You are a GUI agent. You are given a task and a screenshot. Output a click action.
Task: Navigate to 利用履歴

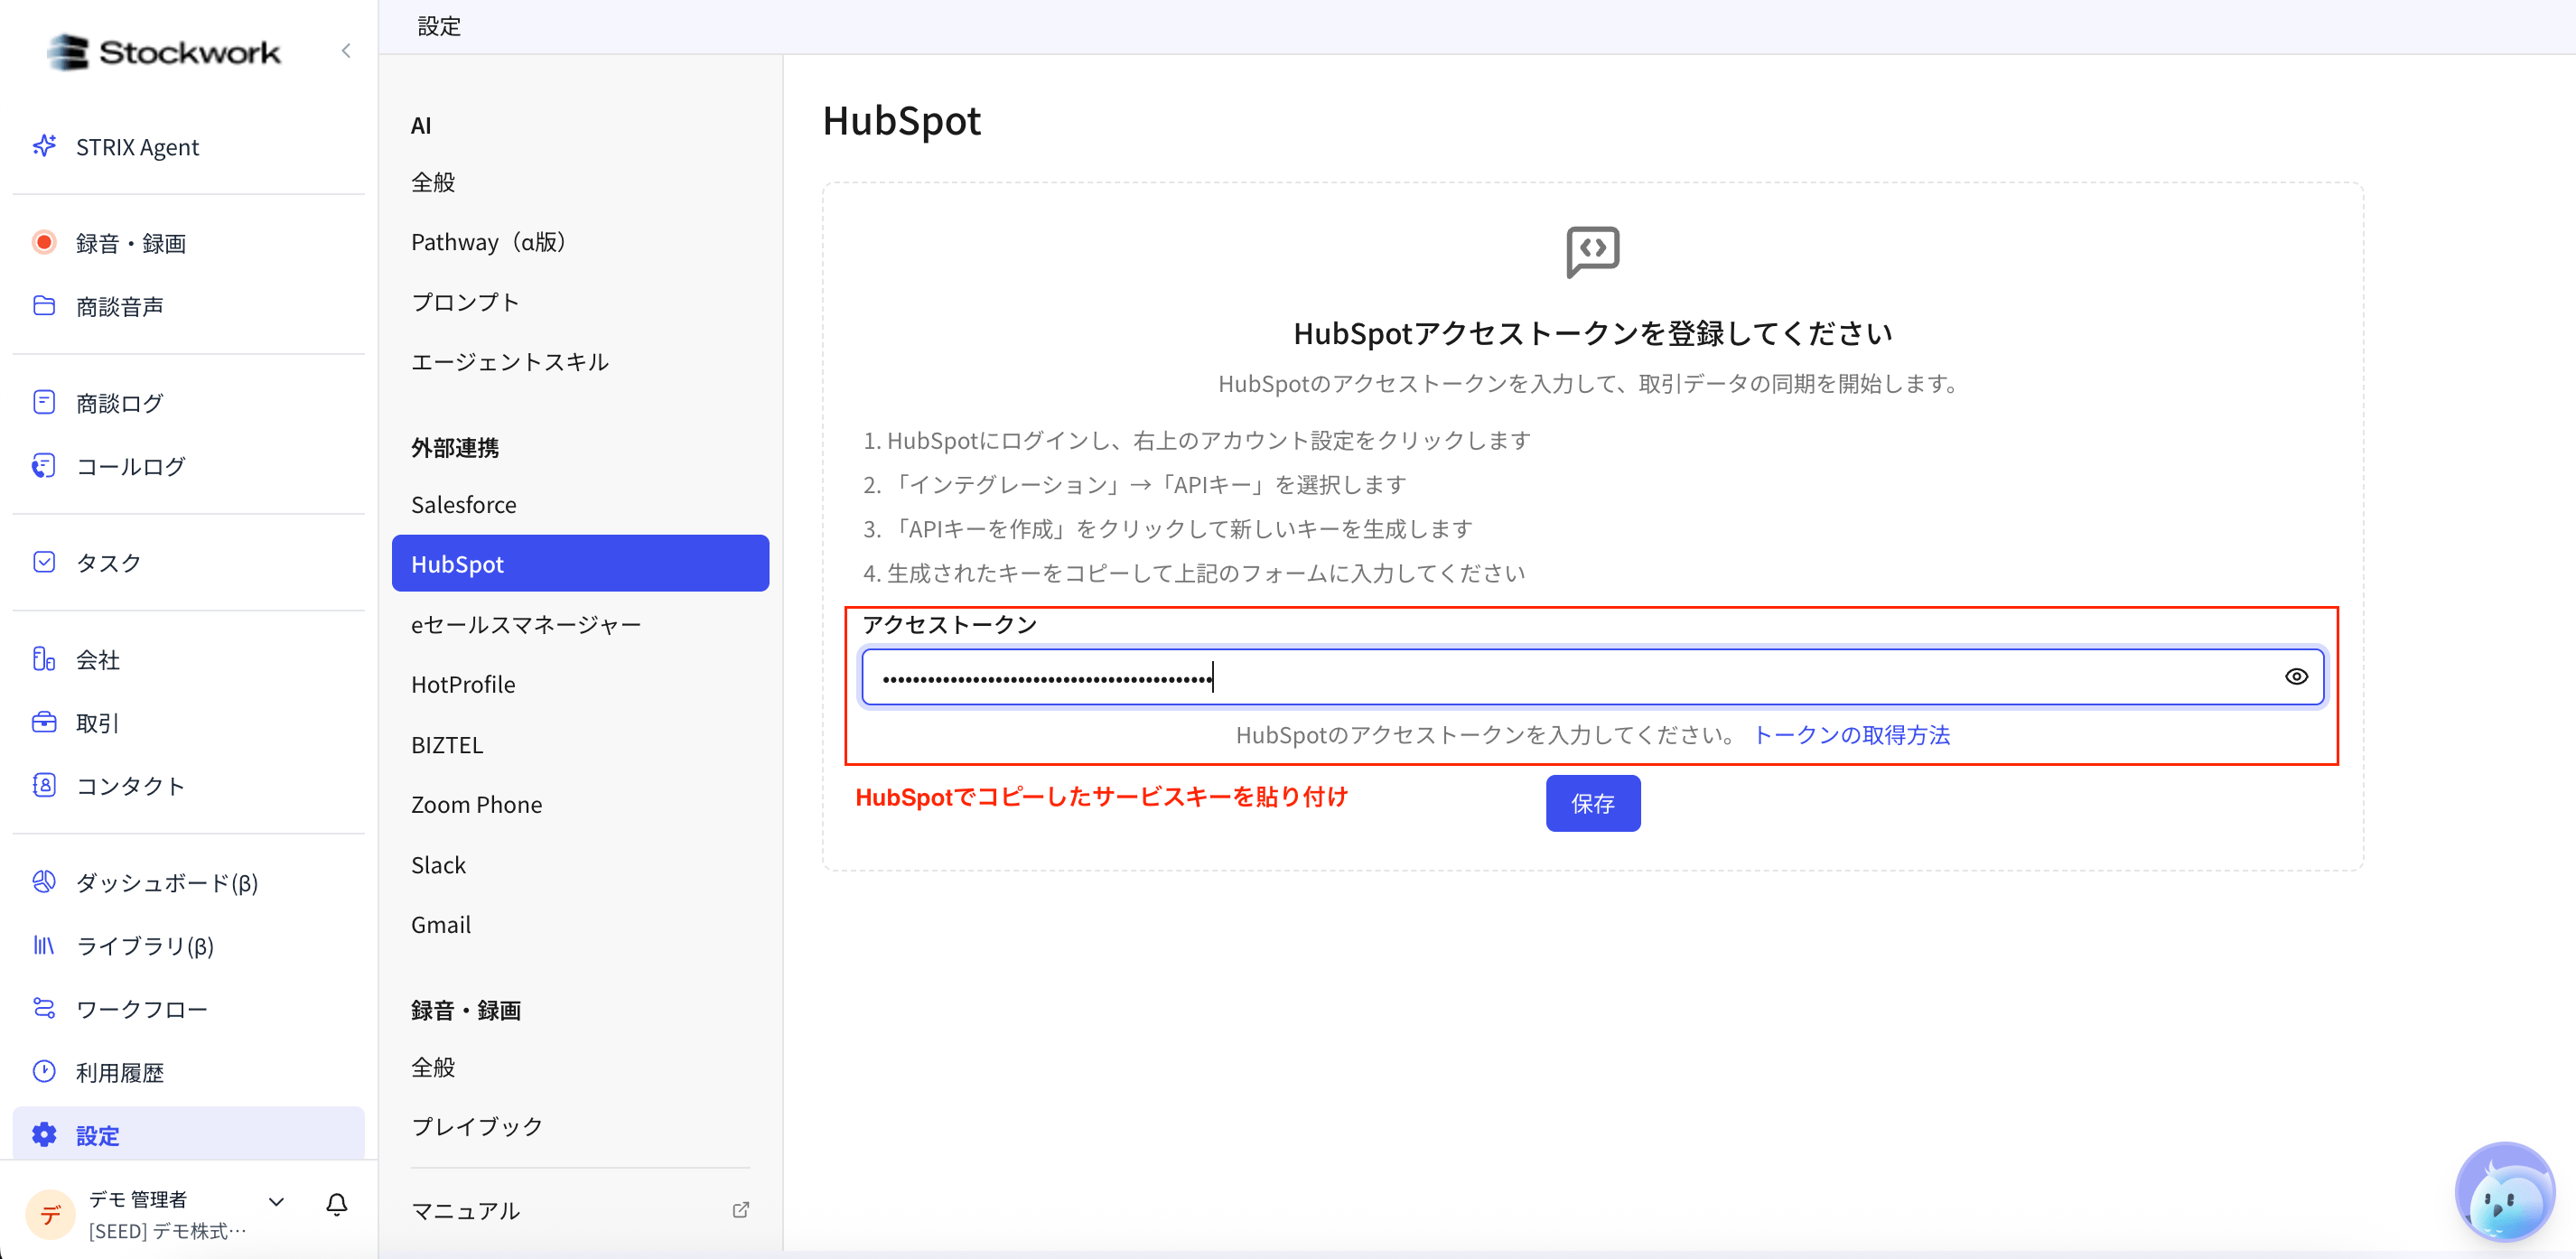pyautogui.click(x=120, y=1072)
